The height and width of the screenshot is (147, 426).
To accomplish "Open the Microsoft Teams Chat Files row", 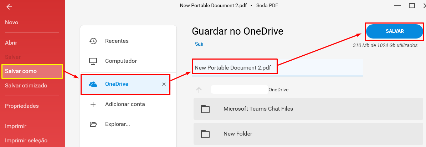I will (308, 109).
